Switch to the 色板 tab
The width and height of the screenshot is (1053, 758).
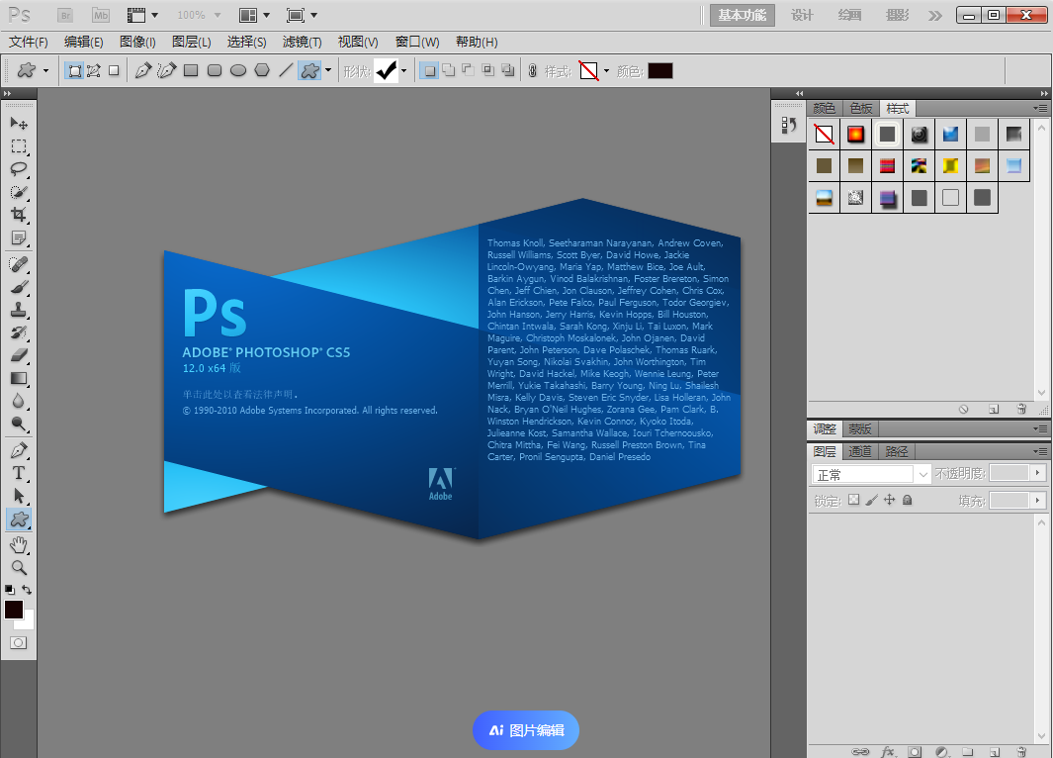point(861,108)
